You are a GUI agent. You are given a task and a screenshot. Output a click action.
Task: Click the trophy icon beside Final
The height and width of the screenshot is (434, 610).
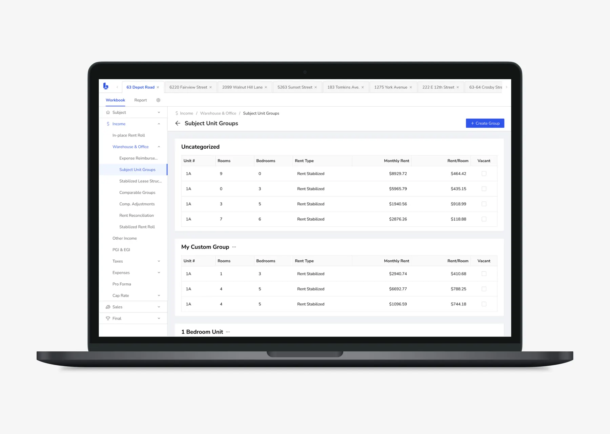point(108,318)
